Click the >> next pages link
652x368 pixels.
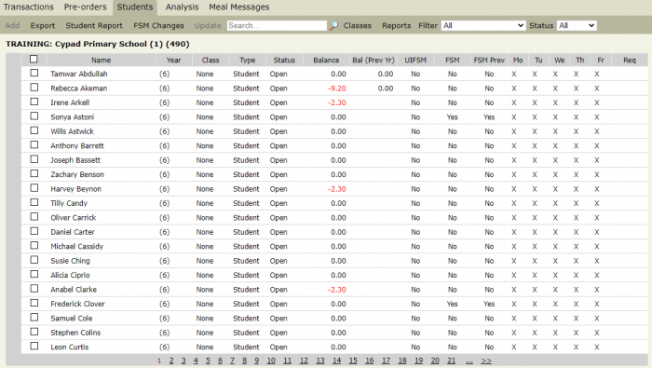[486, 361]
